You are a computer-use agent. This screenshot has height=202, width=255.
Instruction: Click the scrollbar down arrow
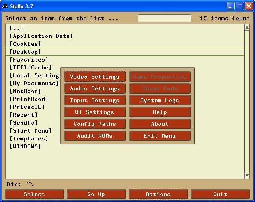point(247,175)
